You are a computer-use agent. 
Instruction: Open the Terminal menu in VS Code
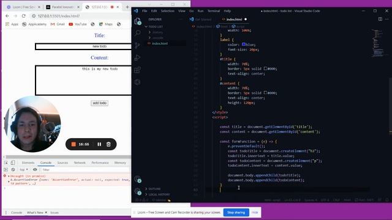[214, 11]
